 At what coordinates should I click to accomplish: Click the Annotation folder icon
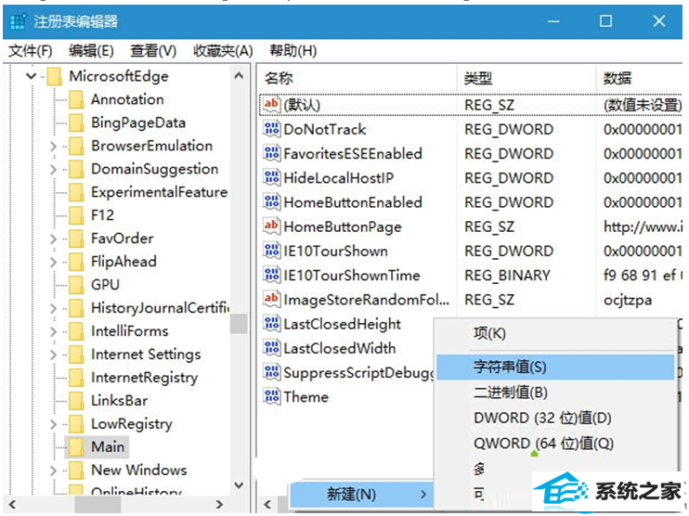tap(76, 99)
